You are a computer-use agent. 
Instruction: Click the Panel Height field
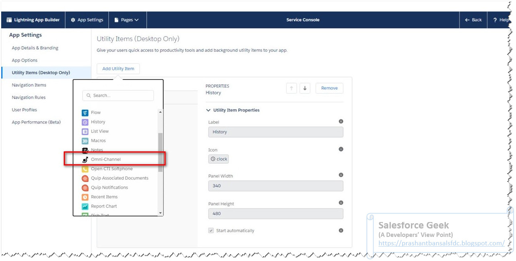276,214
